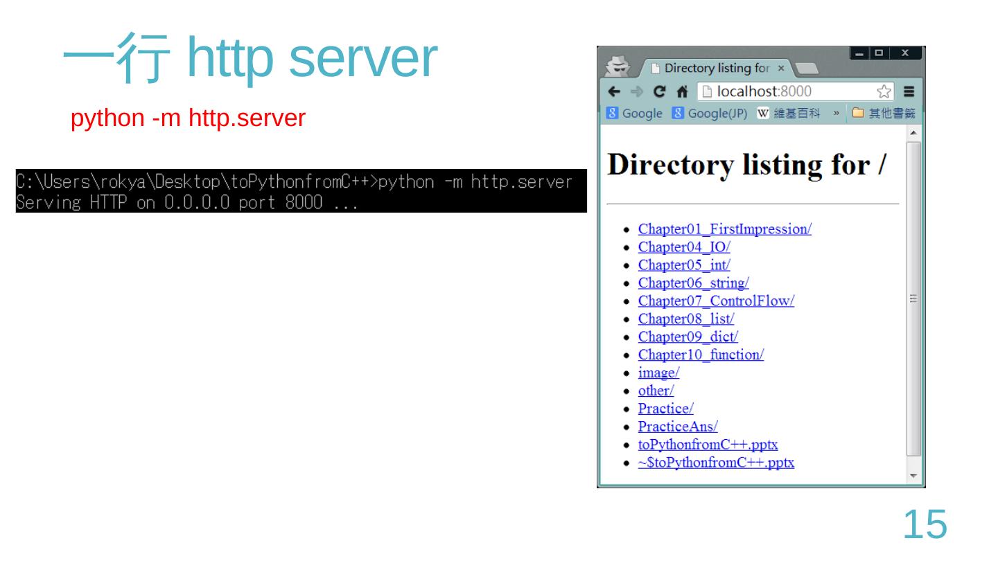Open the ~$toPythonfromC++.pptx temp file link
This screenshot has height=561, width=998.
point(716,463)
